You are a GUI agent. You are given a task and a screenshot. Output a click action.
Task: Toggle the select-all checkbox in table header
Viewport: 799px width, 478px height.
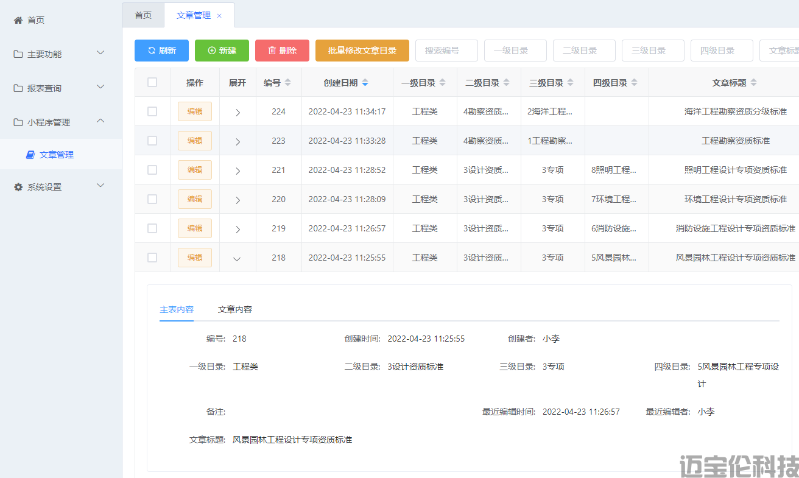152,82
